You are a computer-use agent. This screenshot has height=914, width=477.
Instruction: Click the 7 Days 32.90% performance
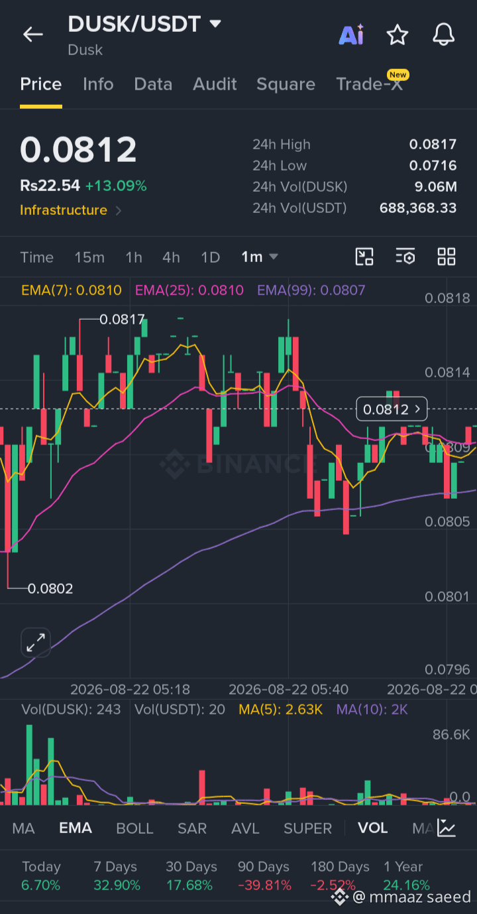(117, 876)
